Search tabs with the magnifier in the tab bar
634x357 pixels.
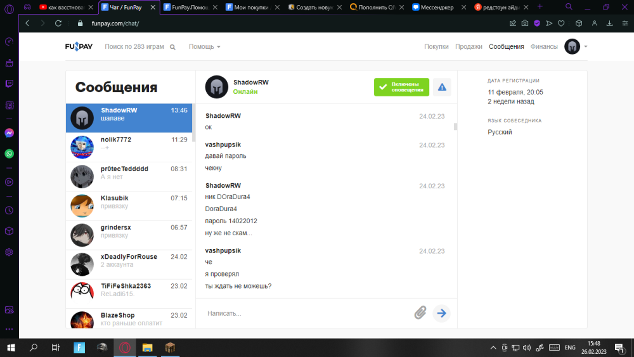(569, 7)
